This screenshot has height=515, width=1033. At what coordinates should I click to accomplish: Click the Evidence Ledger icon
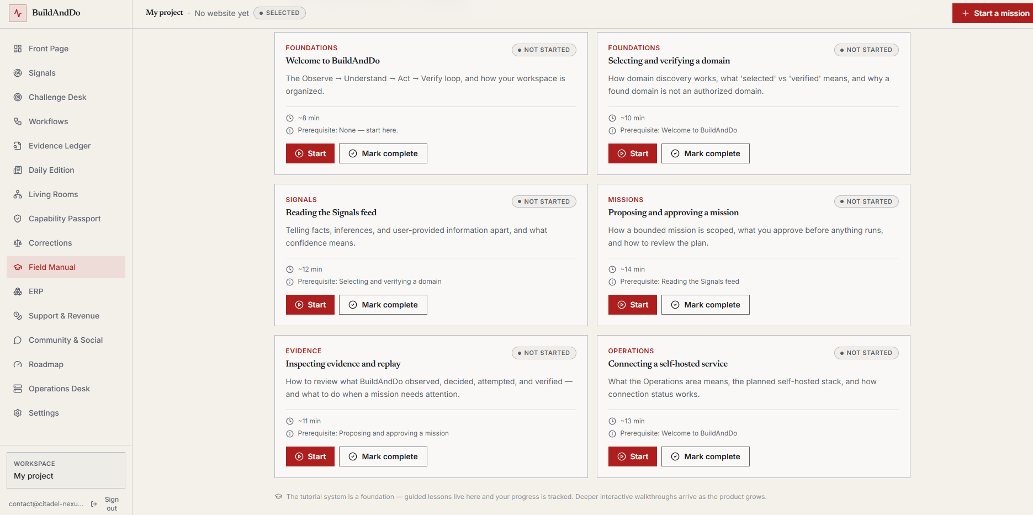pyautogui.click(x=18, y=146)
